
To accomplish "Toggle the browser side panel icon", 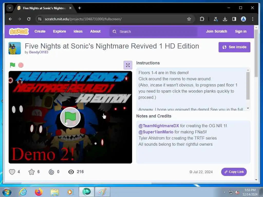I will pos(234,19).
